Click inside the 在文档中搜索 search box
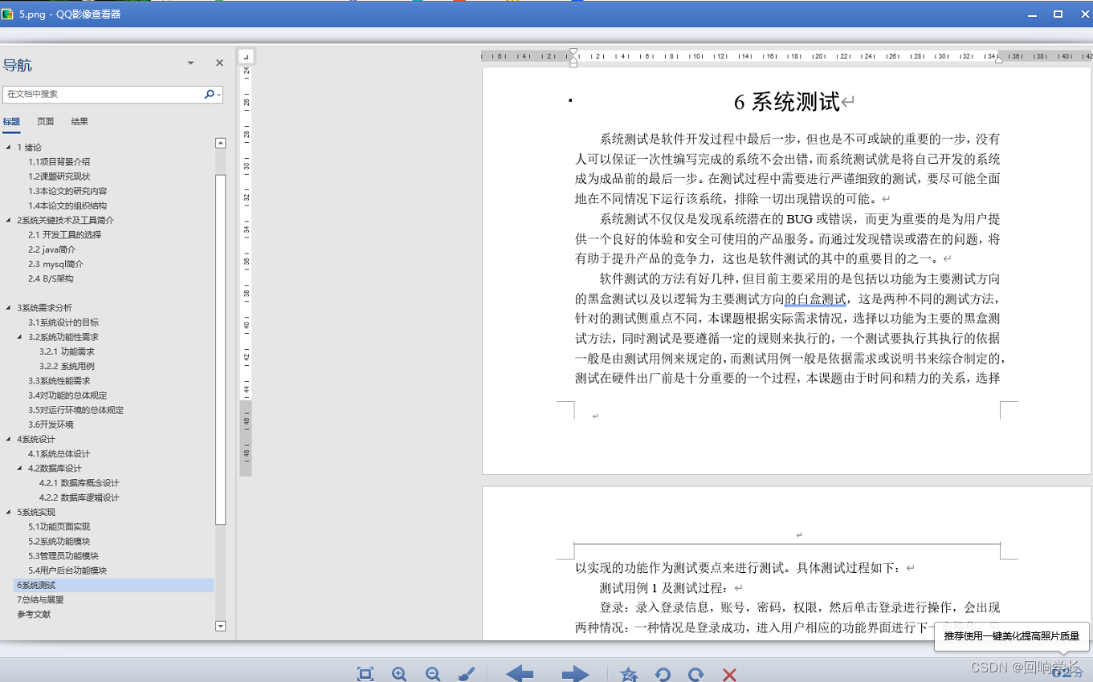The height and width of the screenshot is (682, 1093). (104, 94)
